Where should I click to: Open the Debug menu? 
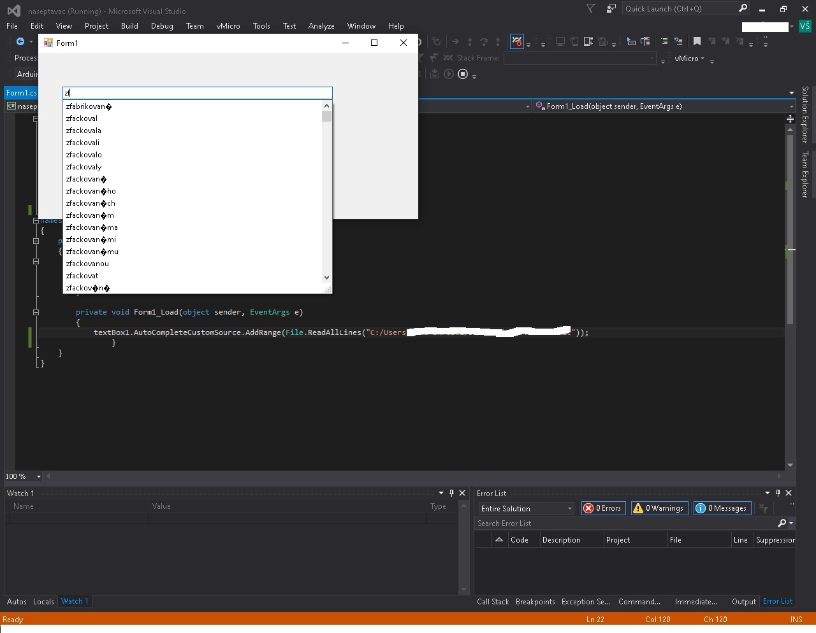coord(162,26)
